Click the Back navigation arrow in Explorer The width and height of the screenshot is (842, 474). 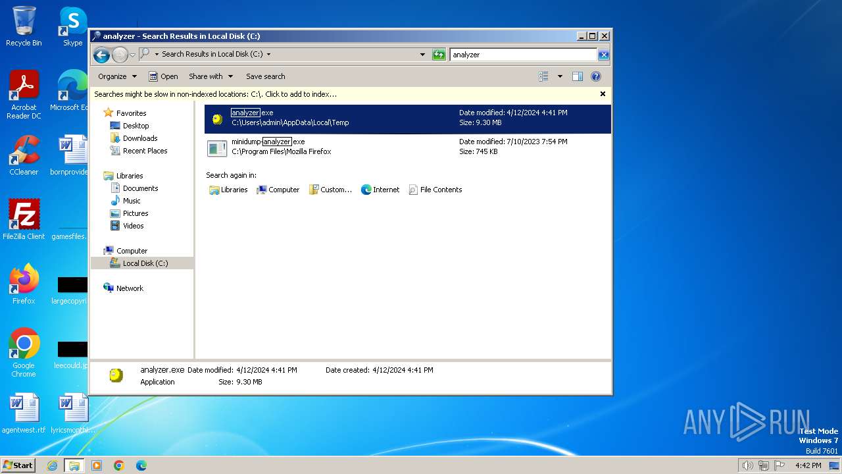101,55
